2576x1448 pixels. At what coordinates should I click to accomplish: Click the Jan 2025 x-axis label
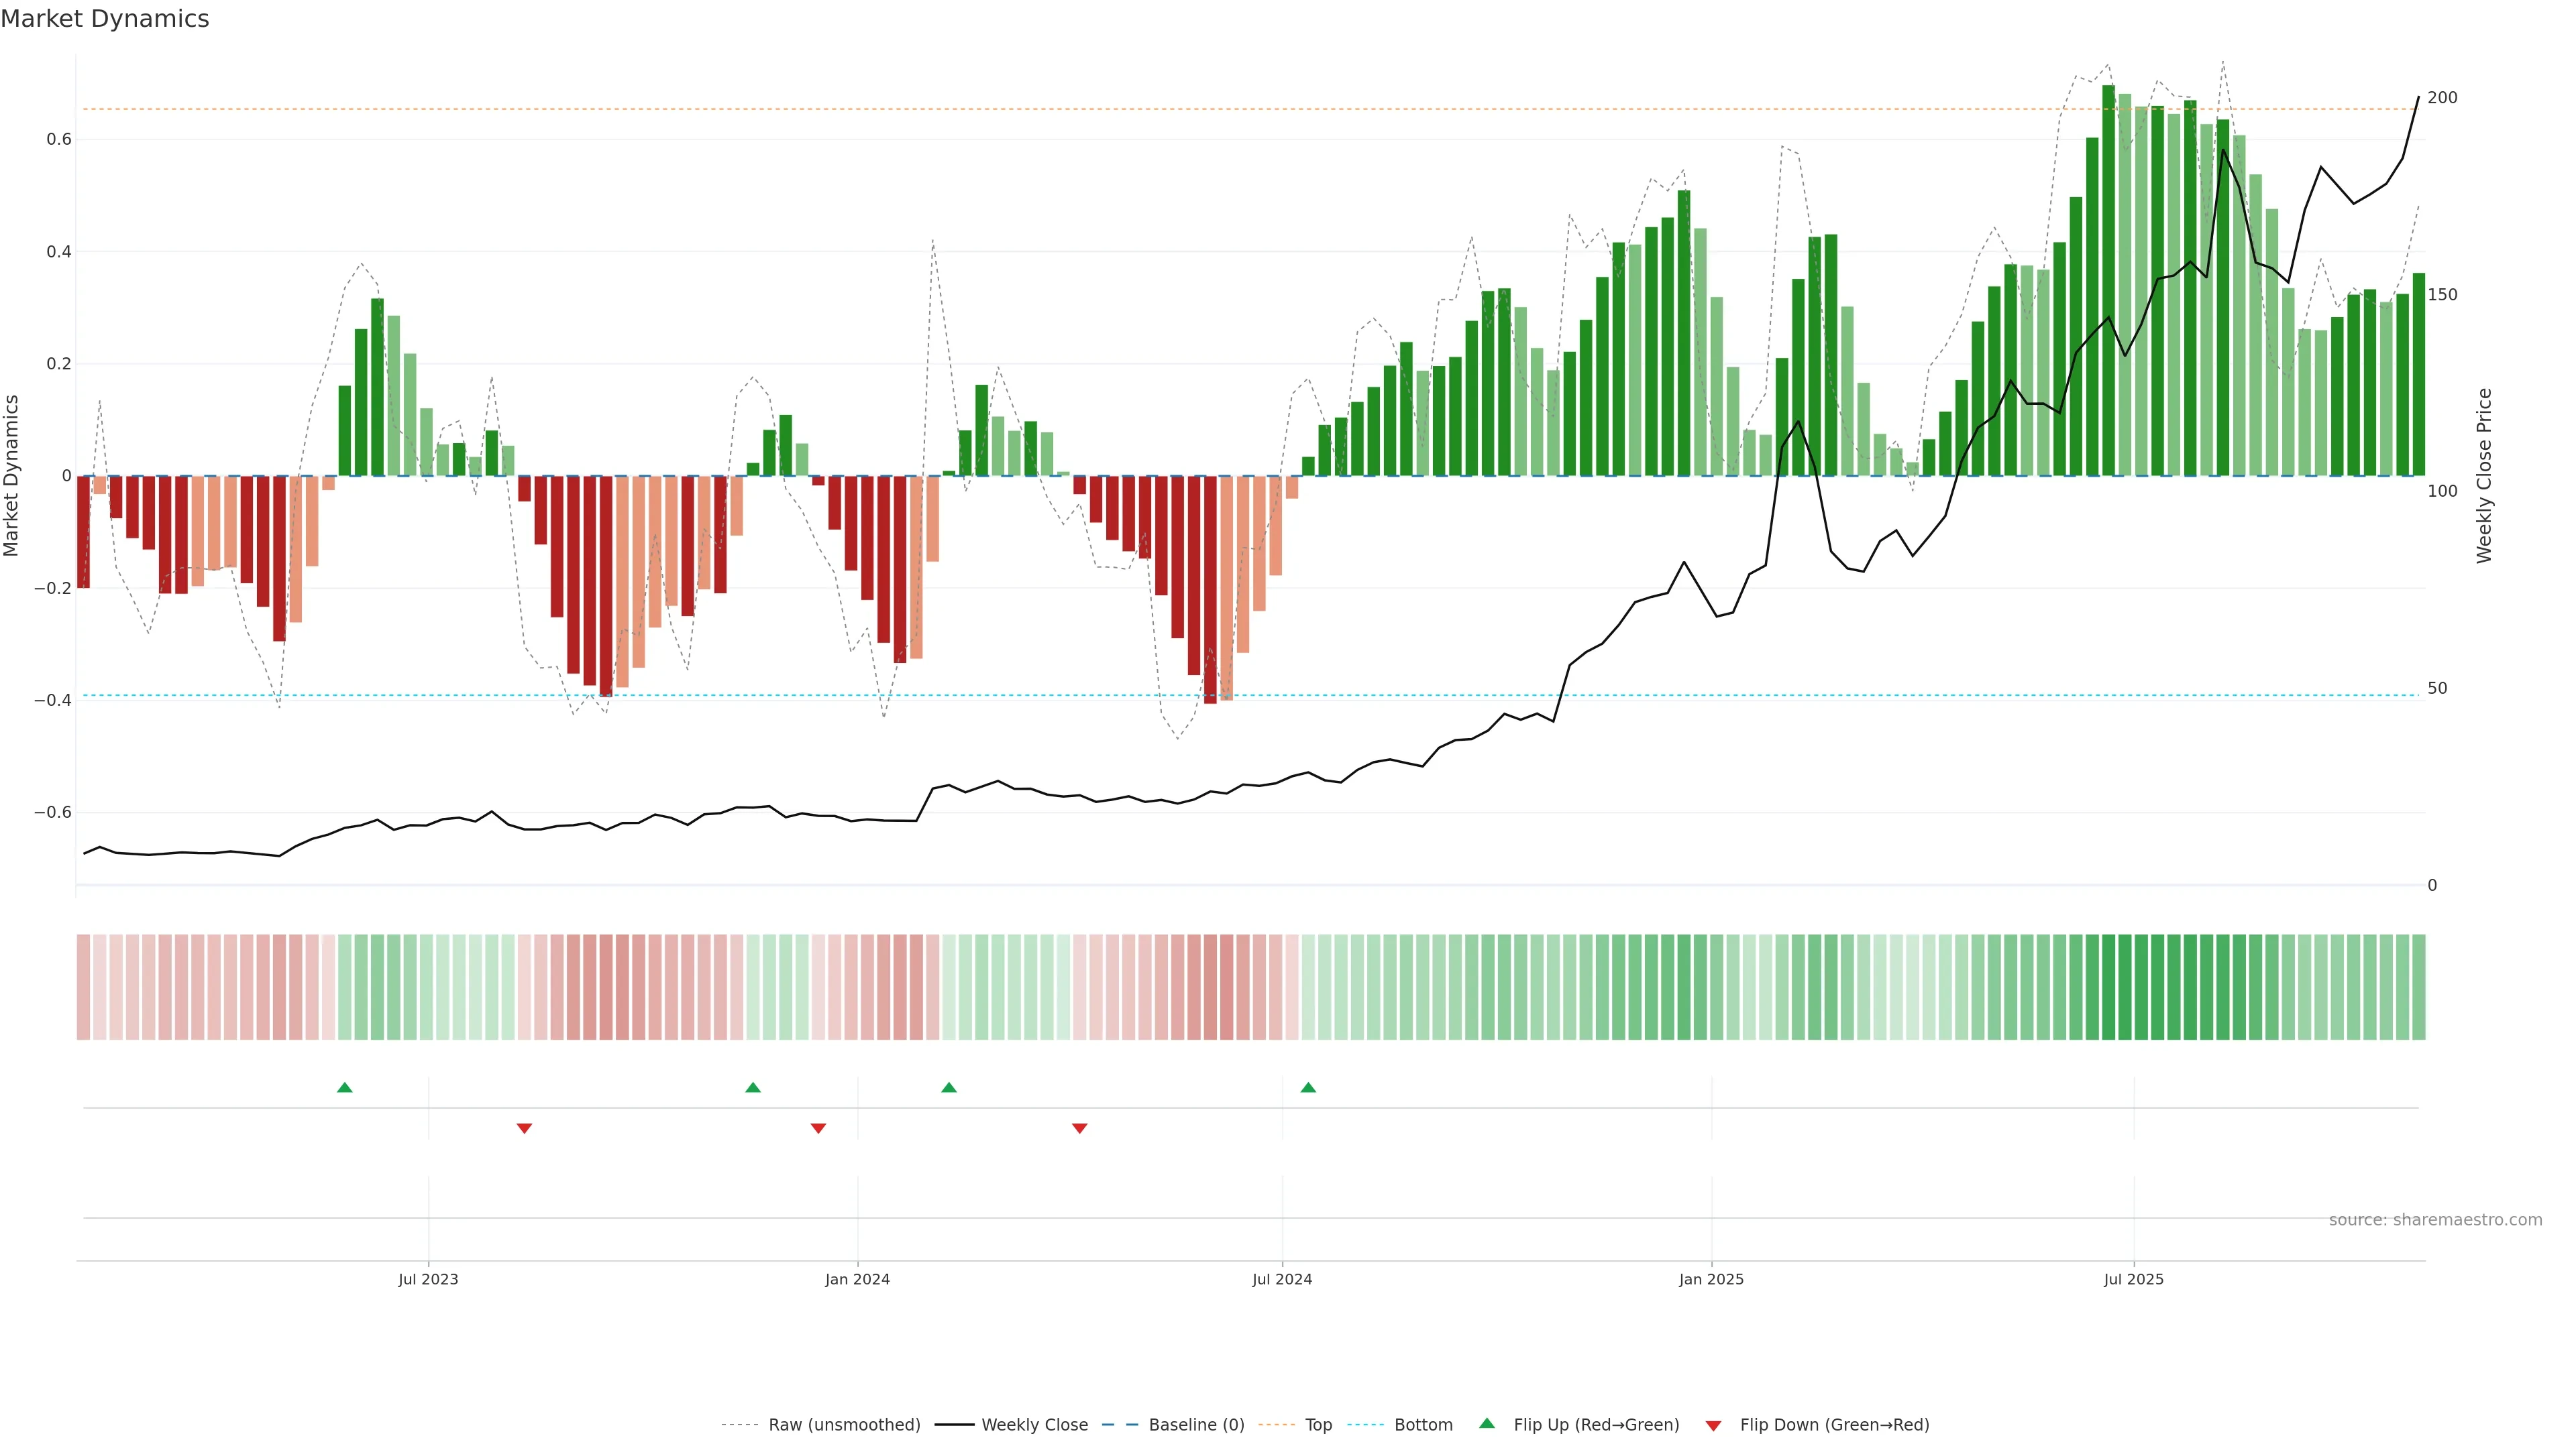[x=1711, y=1279]
